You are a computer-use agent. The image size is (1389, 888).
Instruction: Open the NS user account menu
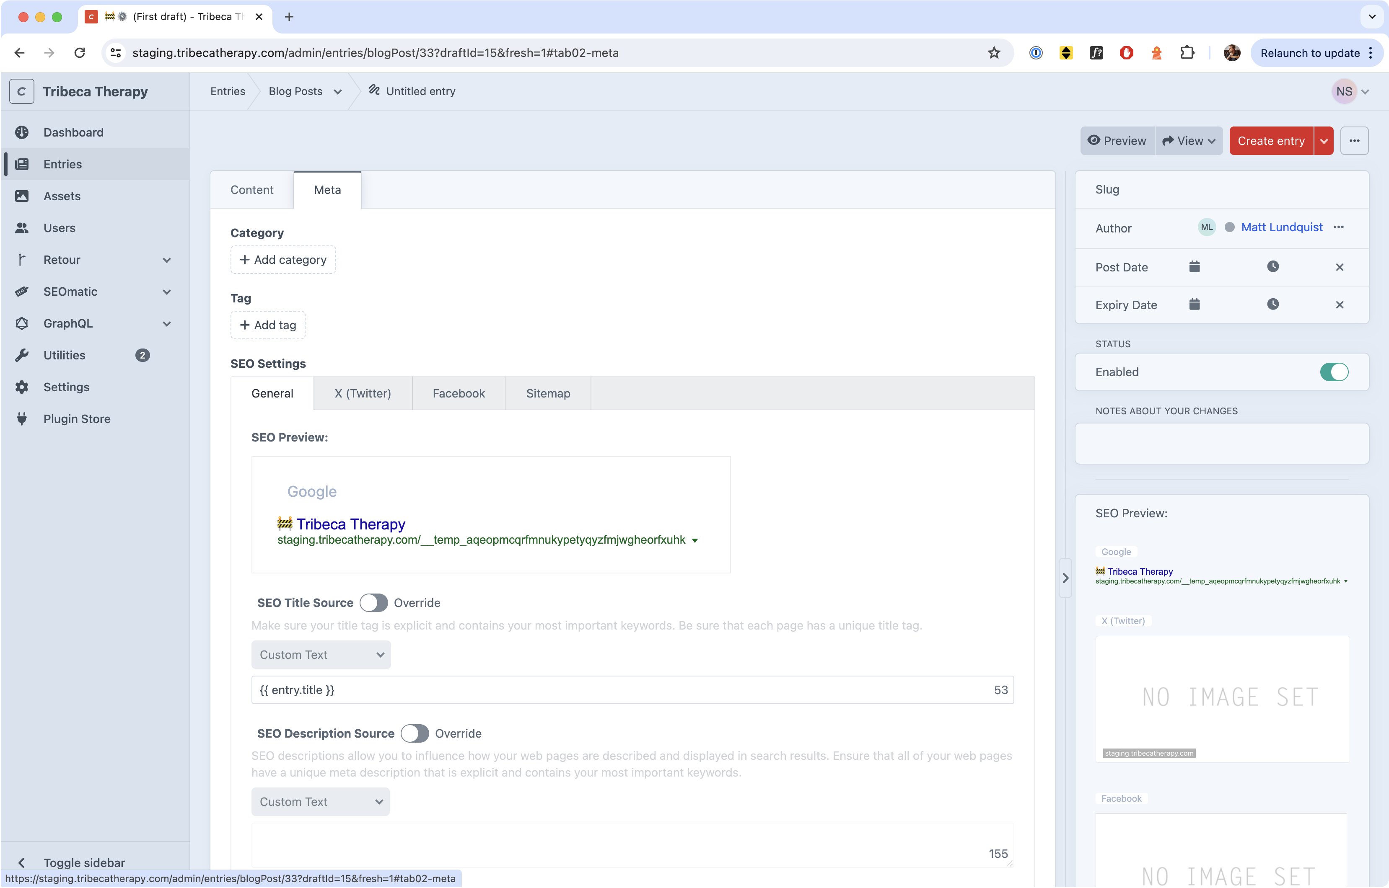1350,91
